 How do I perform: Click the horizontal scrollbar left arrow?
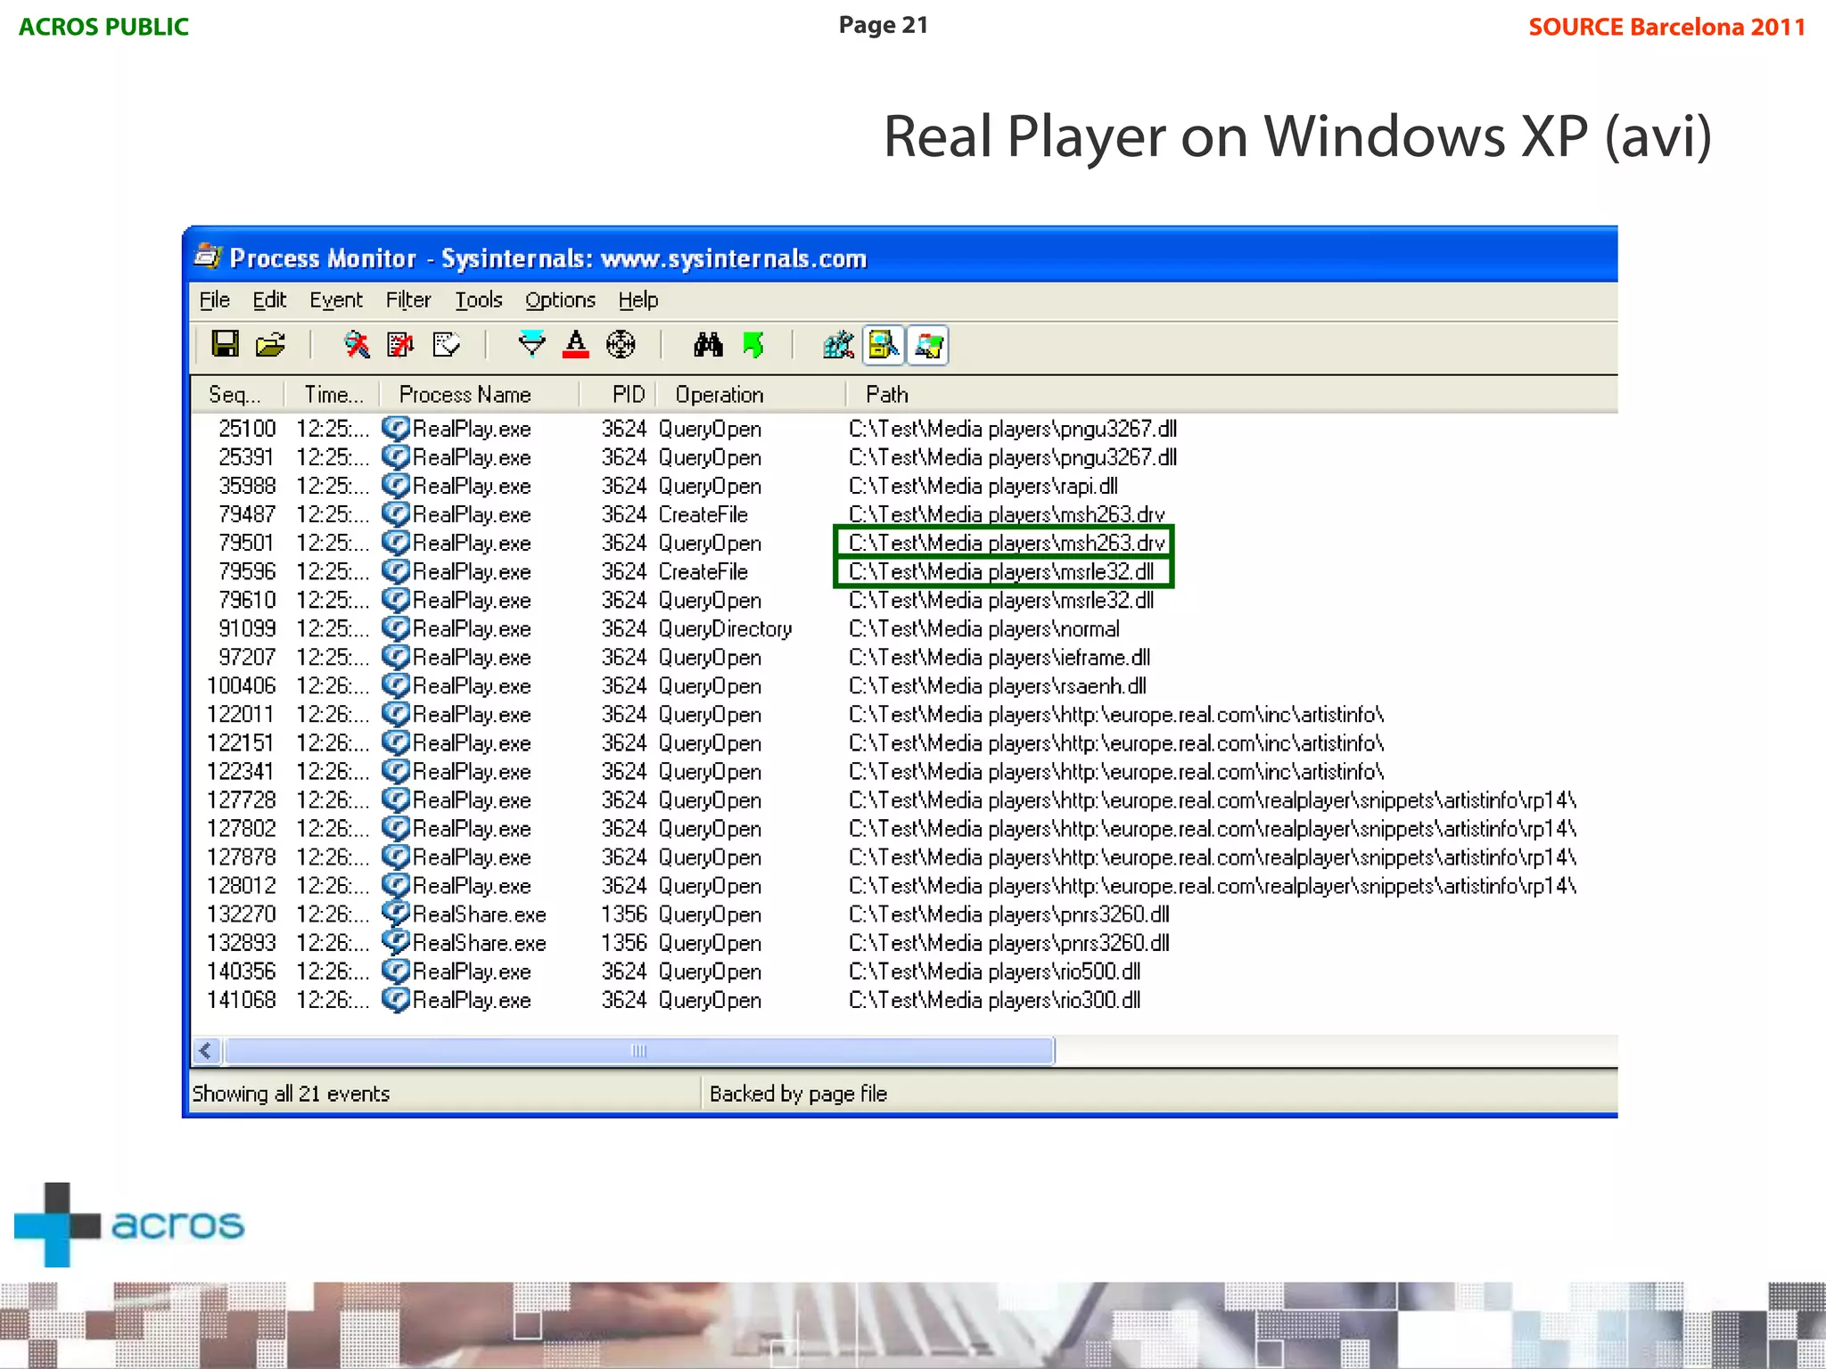pos(206,1051)
